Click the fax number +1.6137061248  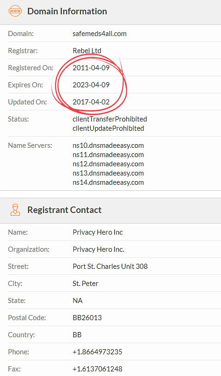pyautogui.click(x=98, y=369)
